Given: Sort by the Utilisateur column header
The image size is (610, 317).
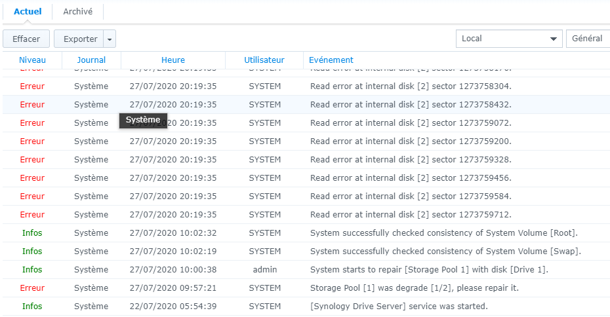Looking at the screenshot, I should coord(264,60).
